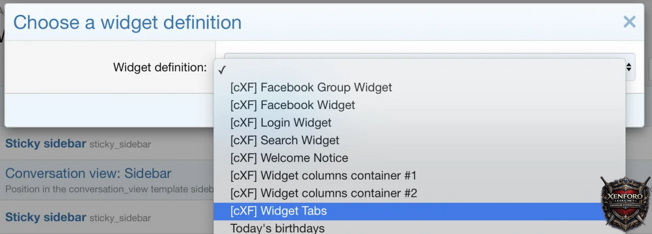The image size is (652, 234).
Task: Click the conversation_view template description text
Action: tap(109, 189)
